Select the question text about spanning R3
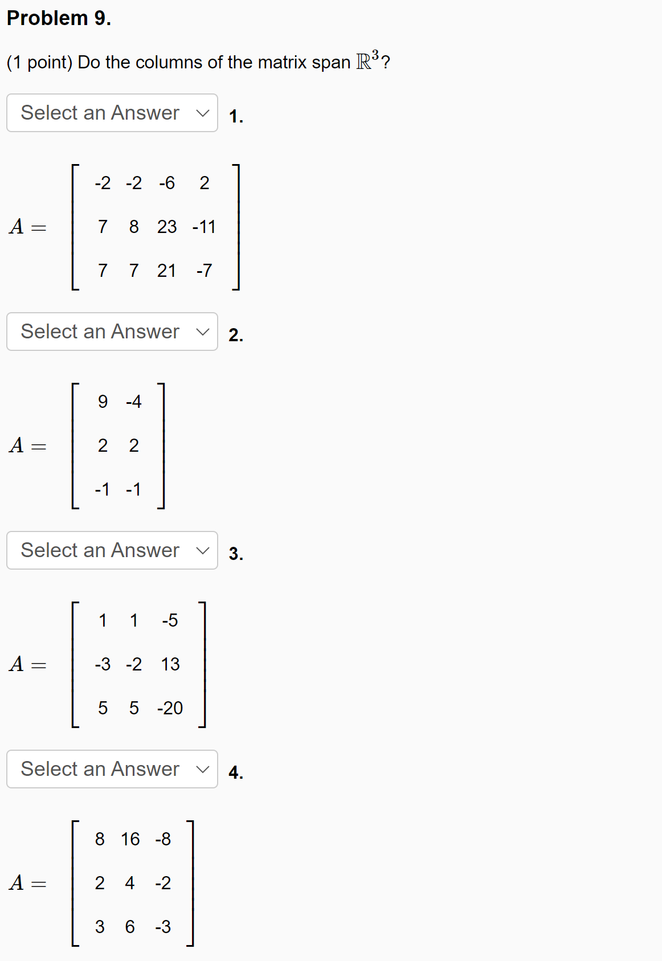The image size is (662, 961). (198, 62)
